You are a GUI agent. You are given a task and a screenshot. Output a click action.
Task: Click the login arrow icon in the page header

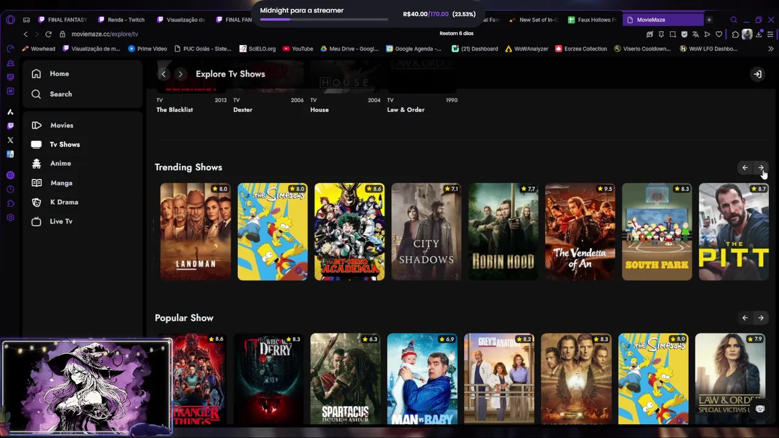[757, 74]
